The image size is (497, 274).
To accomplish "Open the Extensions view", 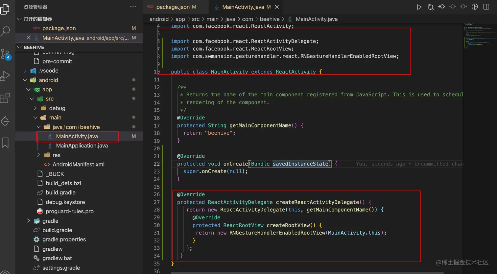I will (5, 98).
